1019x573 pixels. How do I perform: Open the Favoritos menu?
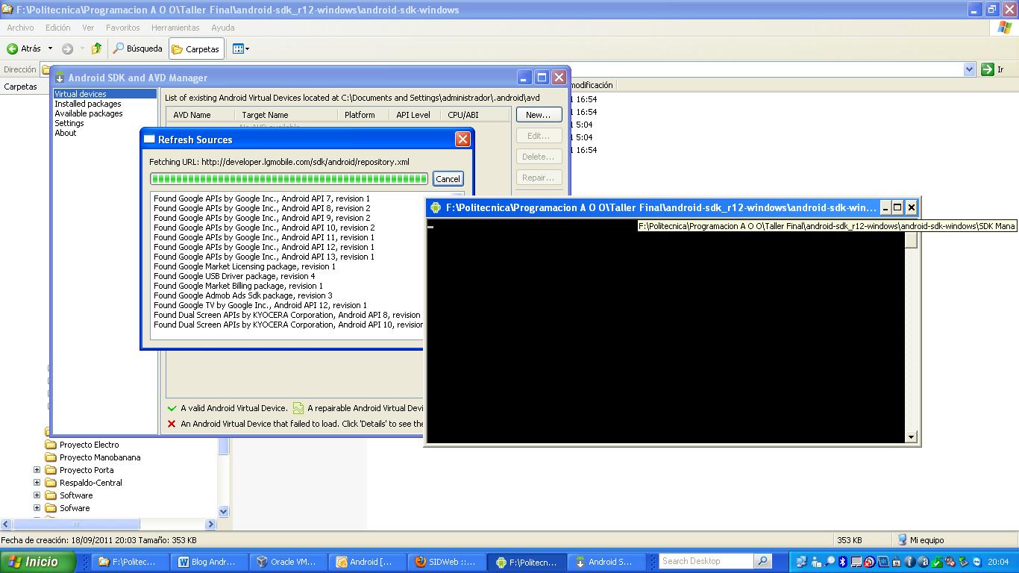(122, 28)
